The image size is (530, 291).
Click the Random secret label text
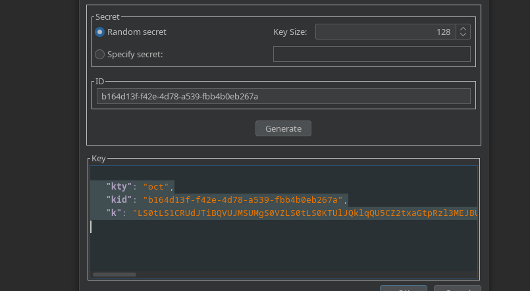pos(137,32)
